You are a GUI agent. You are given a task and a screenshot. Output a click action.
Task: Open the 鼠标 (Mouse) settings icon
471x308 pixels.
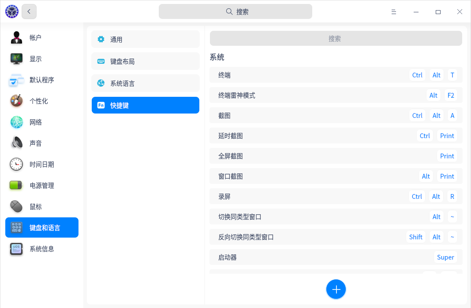point(17,207)
